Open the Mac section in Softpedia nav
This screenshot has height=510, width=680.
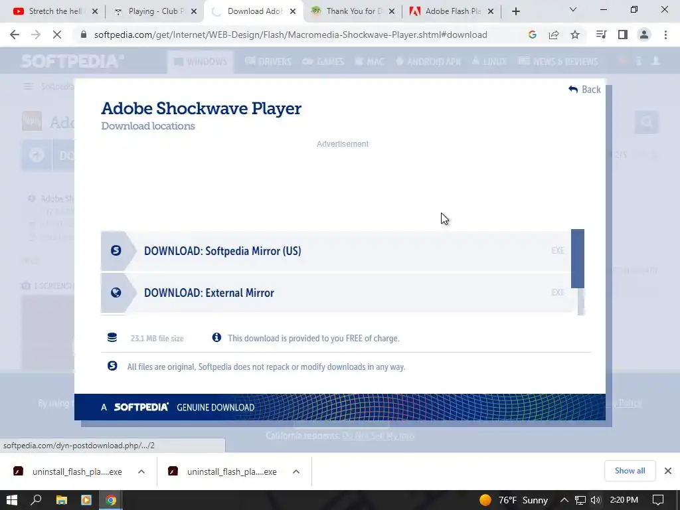point(369,62)
